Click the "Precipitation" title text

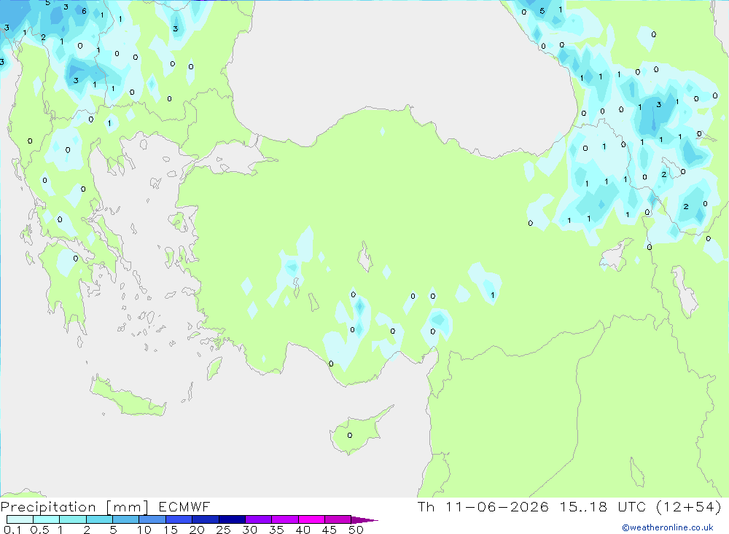48,507
